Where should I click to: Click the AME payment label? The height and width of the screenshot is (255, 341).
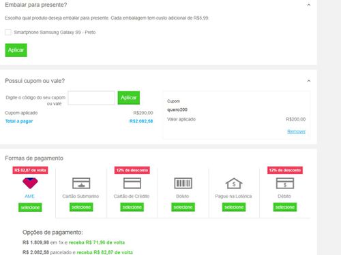(29, 197)
